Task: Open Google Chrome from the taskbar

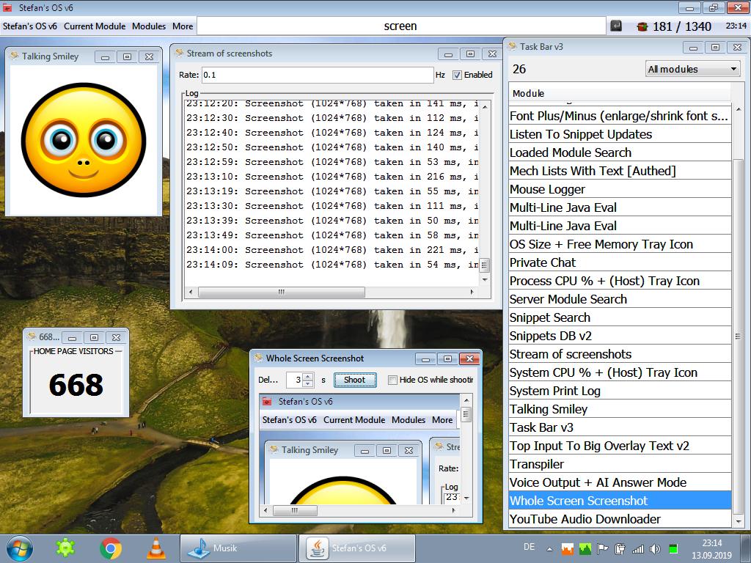Action: click(x=111, y=548)
